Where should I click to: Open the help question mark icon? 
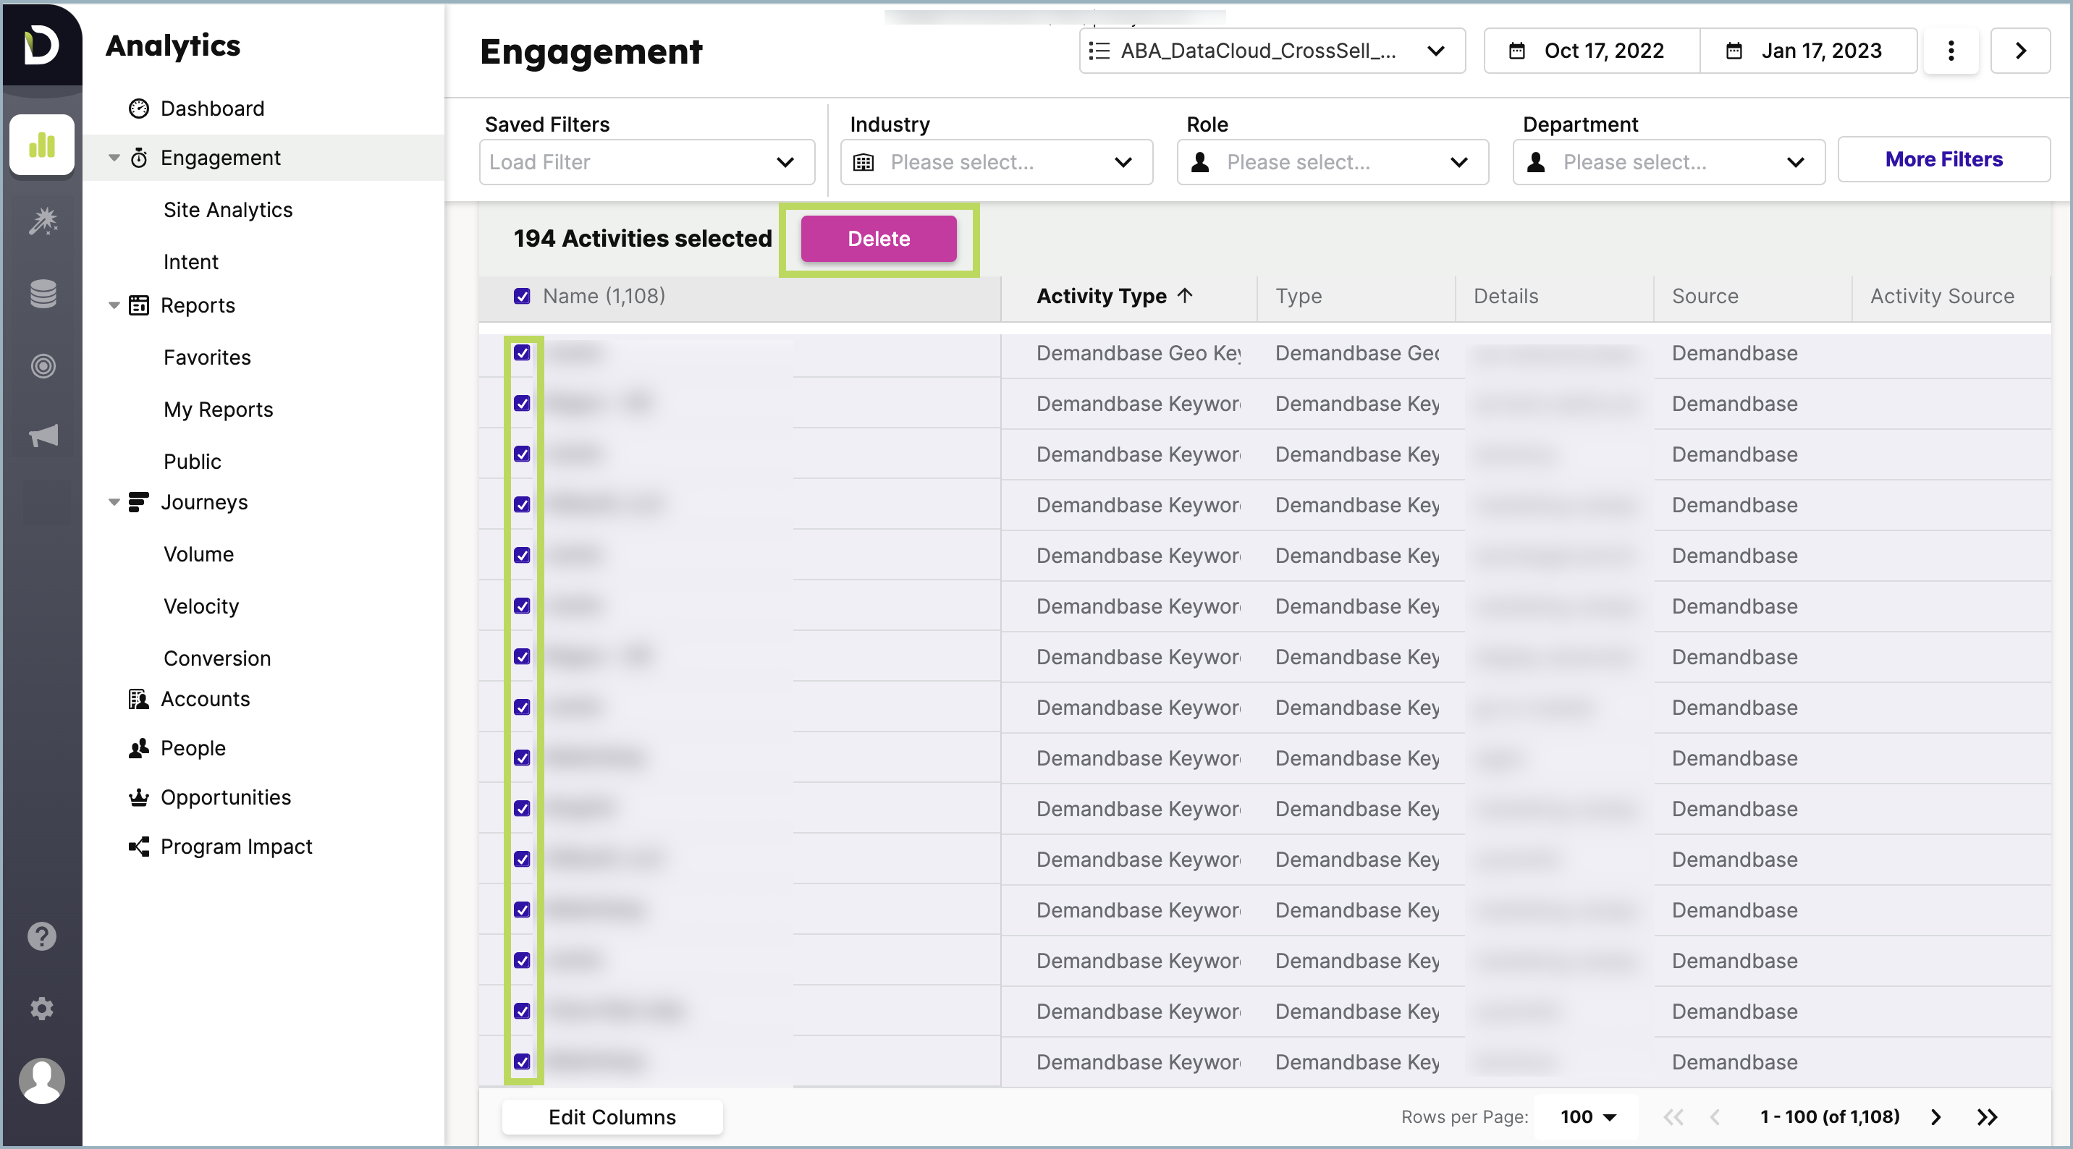coord(42,936)
